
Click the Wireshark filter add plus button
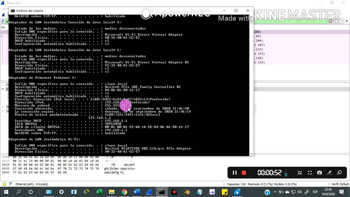tap(346, 21)
